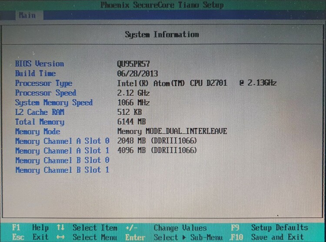Click the Esc Exit hint
This screenshot has width=326, height=242.
point(30,237)
